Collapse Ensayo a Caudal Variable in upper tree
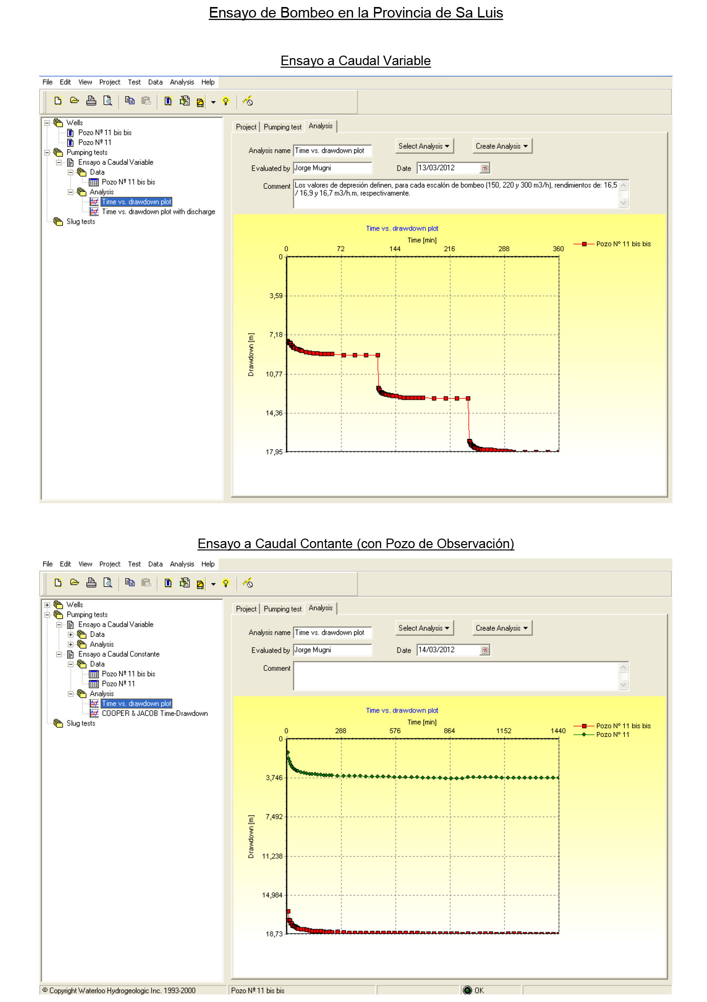This screenshot has width=707, height=1002. (x=59, y=162)
